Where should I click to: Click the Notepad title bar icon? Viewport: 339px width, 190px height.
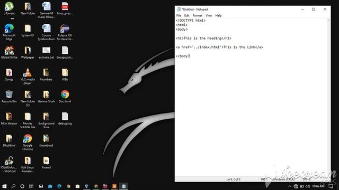click(179, 9)
